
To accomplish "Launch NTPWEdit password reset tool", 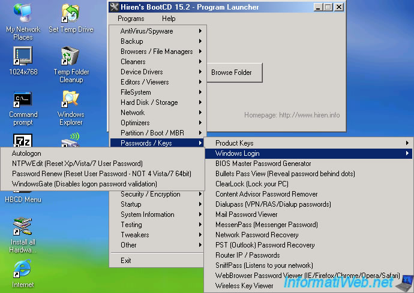I will click(103, 164).
